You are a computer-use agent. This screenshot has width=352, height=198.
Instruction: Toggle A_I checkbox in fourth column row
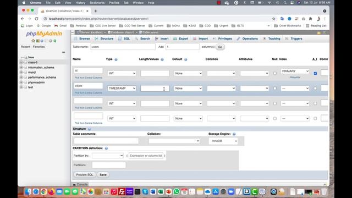315,119
